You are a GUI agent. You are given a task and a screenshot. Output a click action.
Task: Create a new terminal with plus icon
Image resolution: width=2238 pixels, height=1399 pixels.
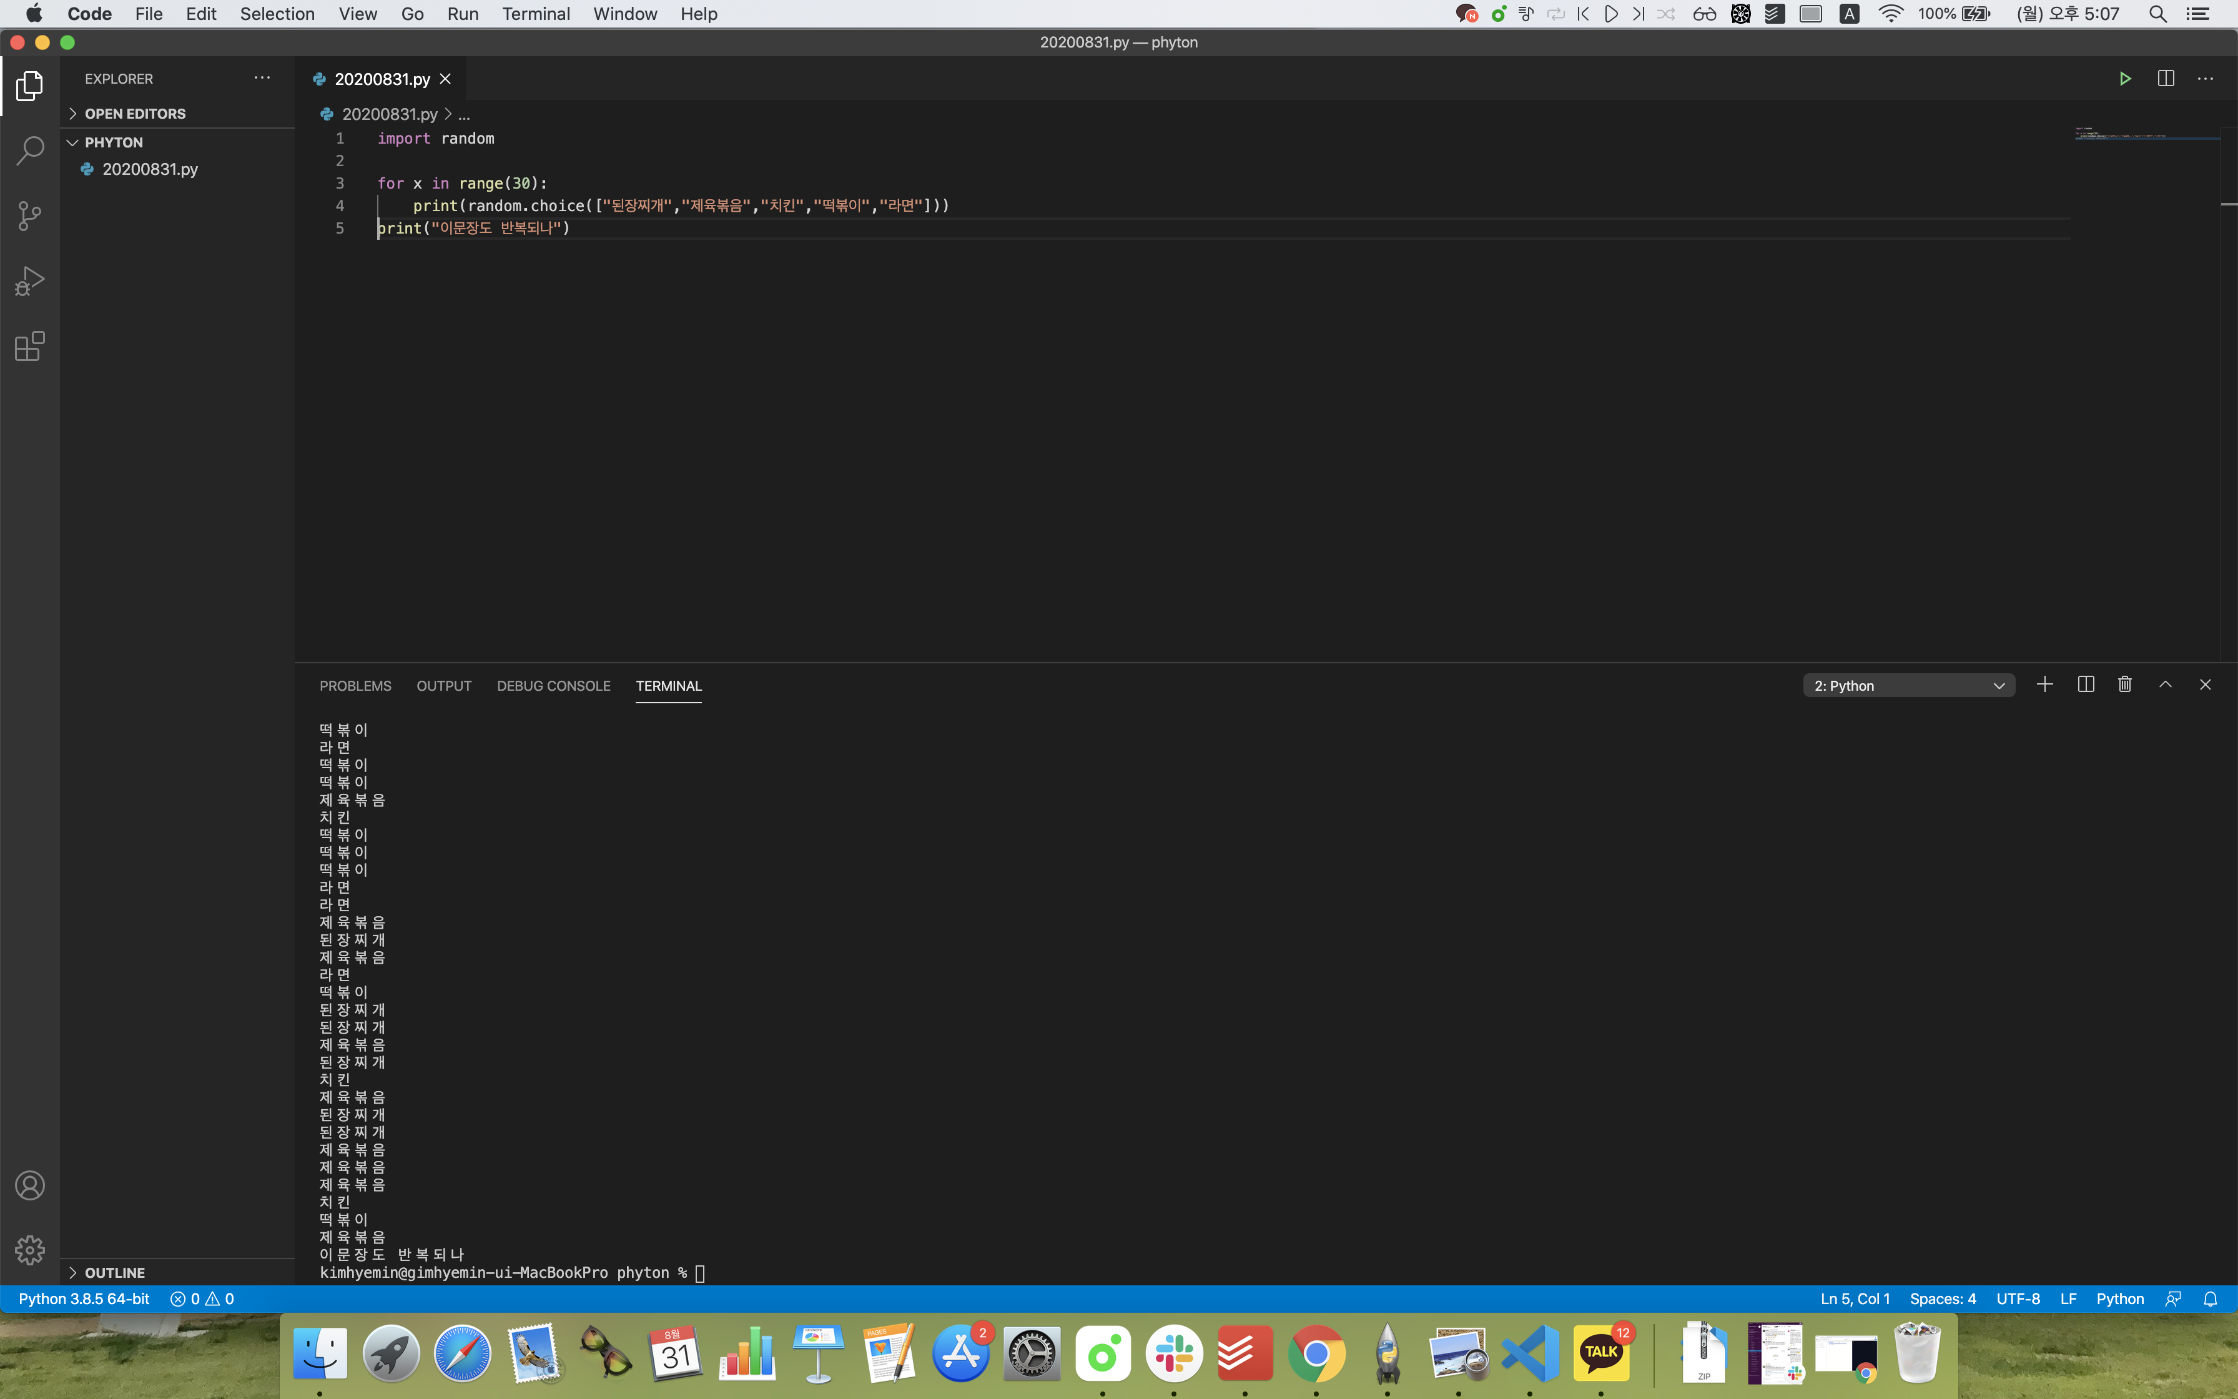click(2044, 685)
